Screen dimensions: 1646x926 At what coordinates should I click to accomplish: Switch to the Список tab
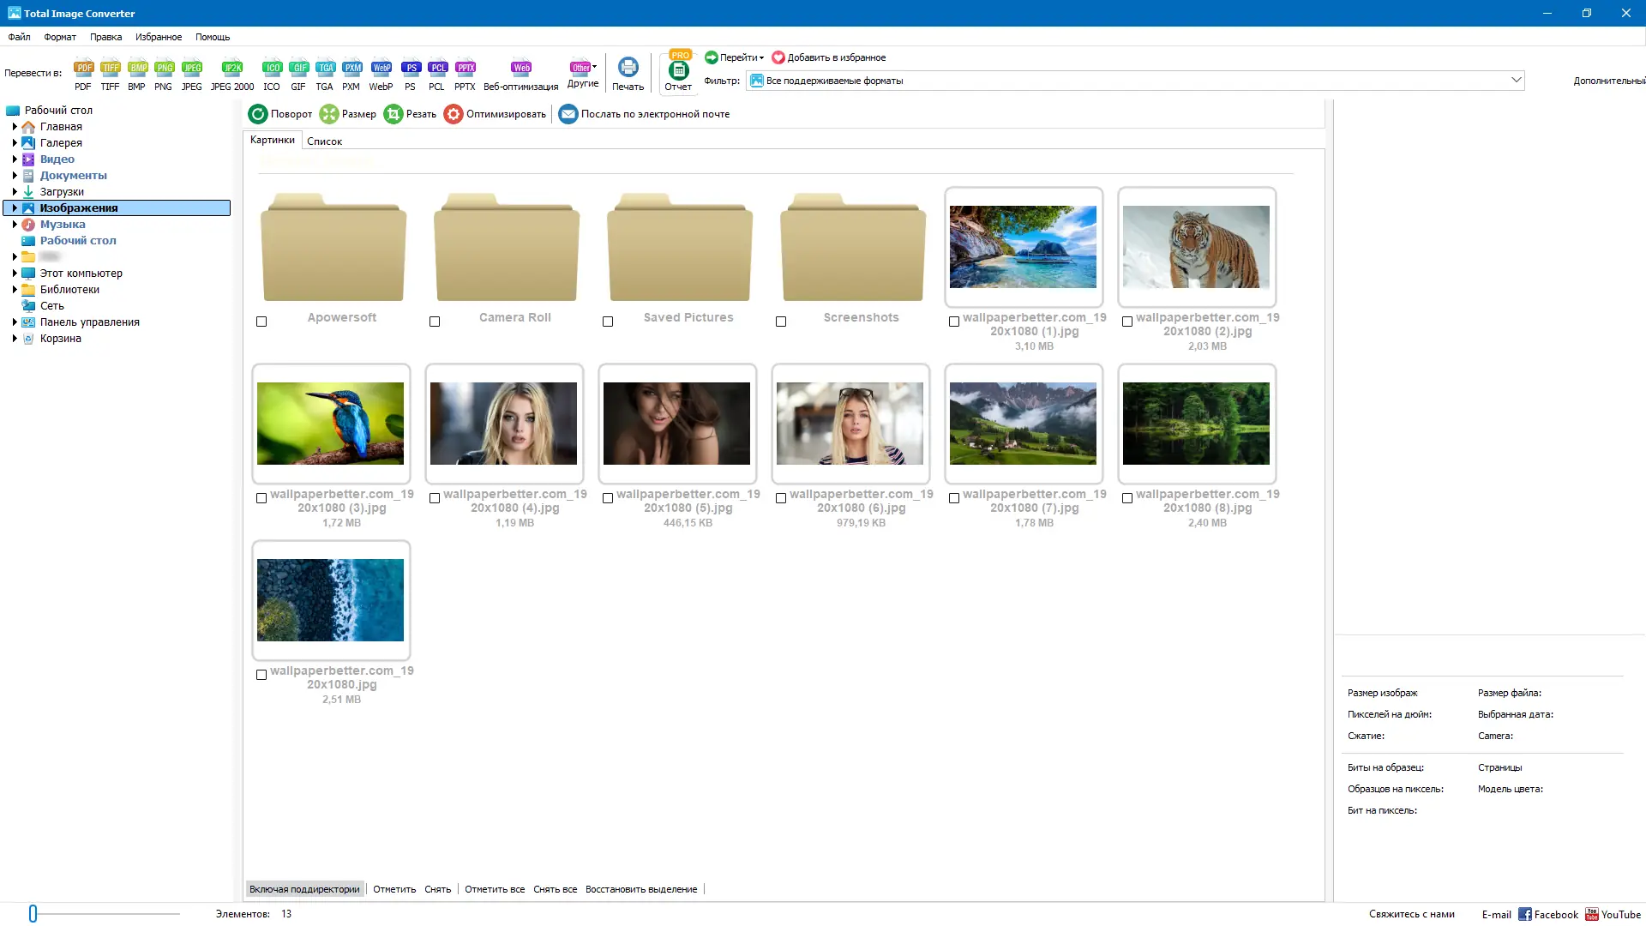click(323, 141)
